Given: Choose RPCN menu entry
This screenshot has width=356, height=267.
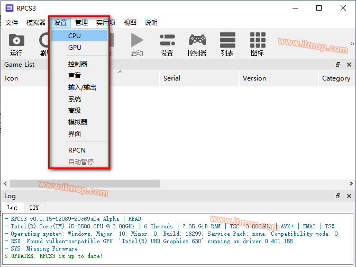Looking at the screenshot, I should (x=79, y=150).
